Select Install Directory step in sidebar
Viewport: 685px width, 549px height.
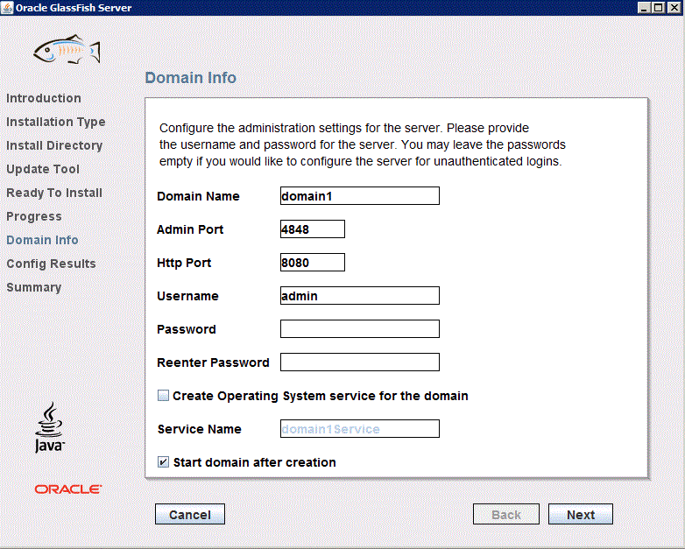pyautogui.click(x=54, y=145)
